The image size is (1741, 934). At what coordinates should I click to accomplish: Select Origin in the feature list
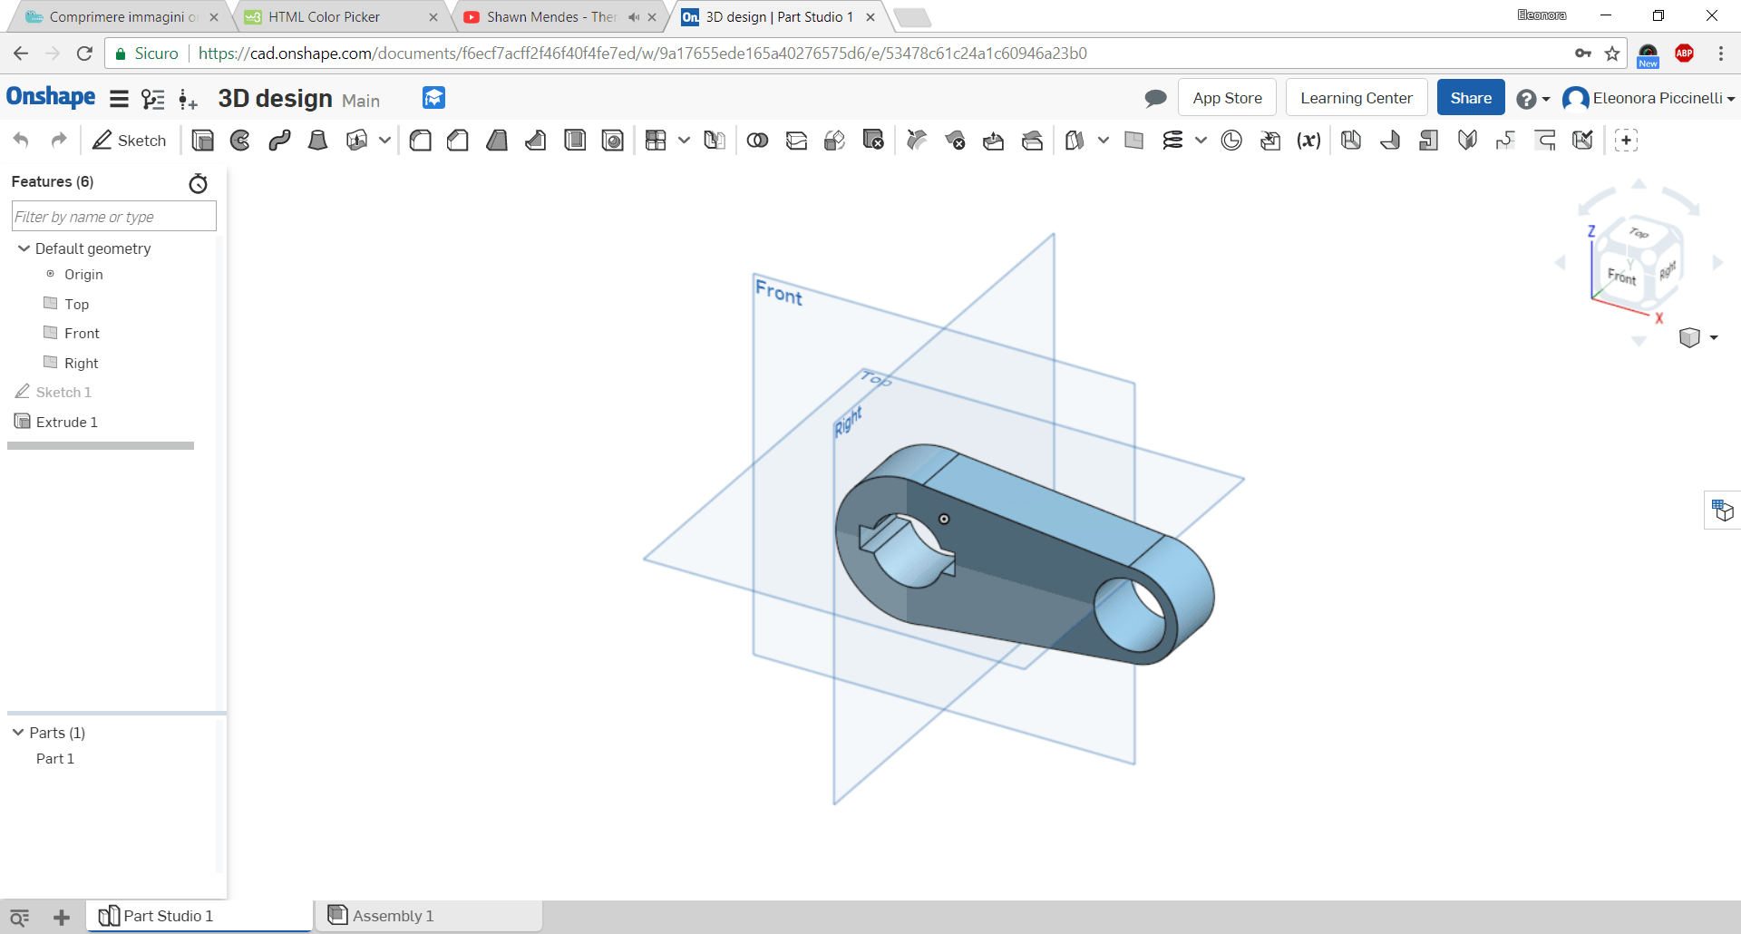(x=83, y=275)
